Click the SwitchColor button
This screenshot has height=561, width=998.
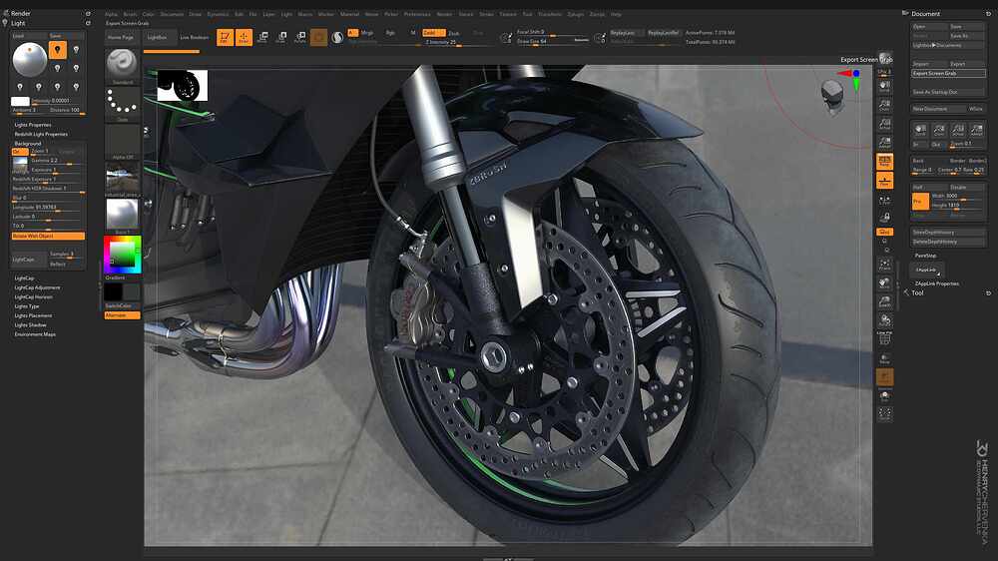[122, 306]
